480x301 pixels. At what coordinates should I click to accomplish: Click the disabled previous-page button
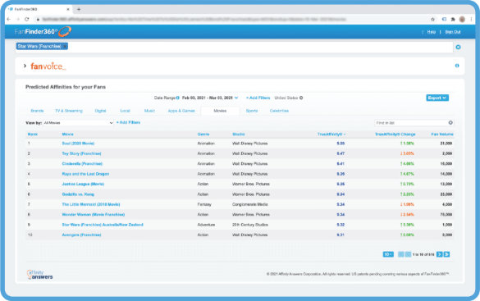coord(408,254)
